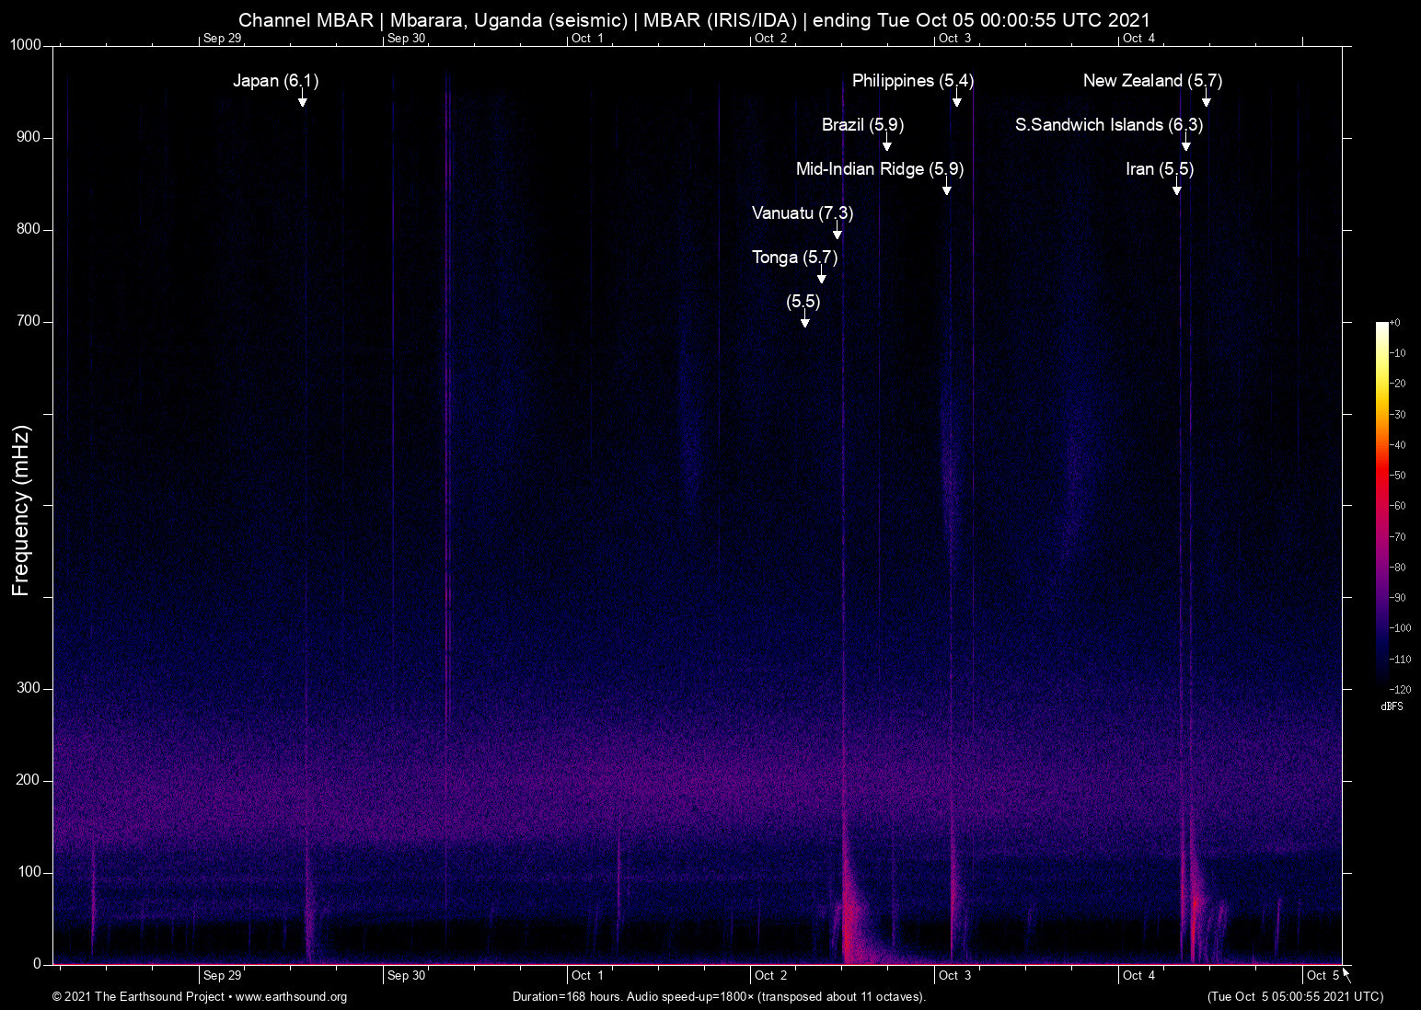Image resolution: width=1421 pixels, height=1010 pixels.
Task: Click the Mid-Indian Ridge (5.9) annotation
Action: [879, 169]
